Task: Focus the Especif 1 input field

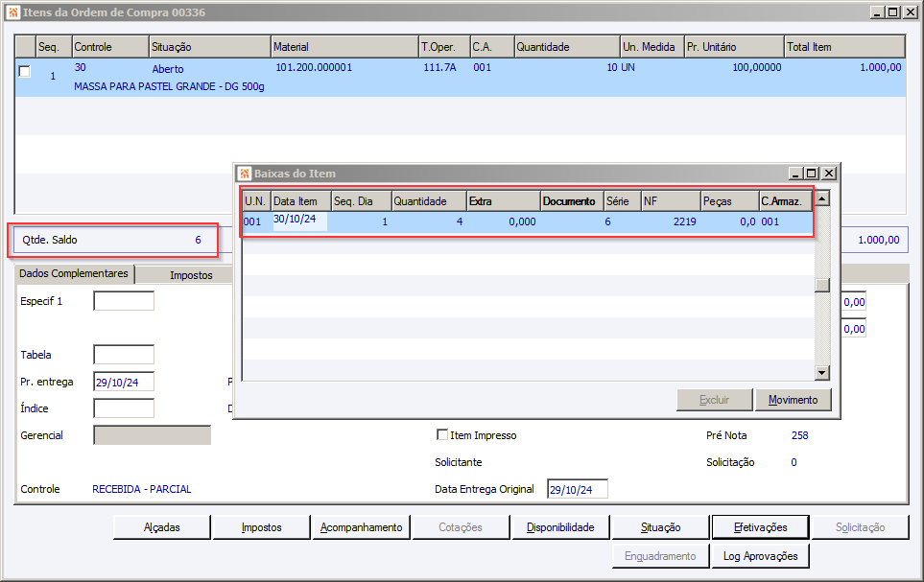Action: pyautogui.click(x=124, y=301)
